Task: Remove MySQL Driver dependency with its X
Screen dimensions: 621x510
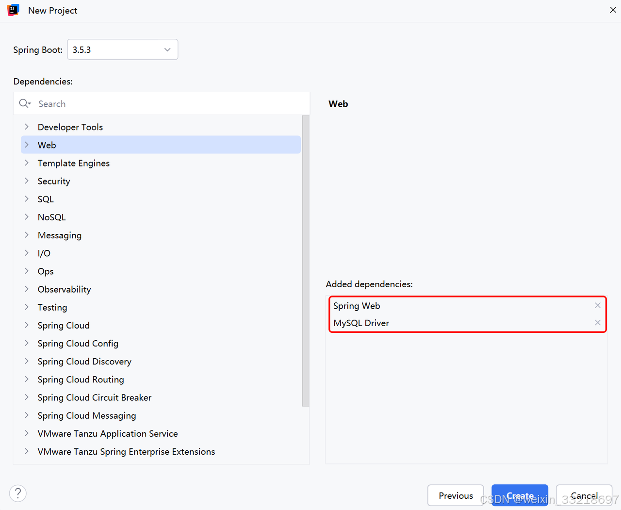Action: pyautogui.click(x=598, y=323)
